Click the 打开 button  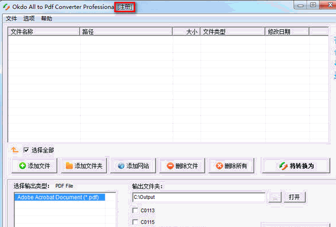(x=295, y=197)
